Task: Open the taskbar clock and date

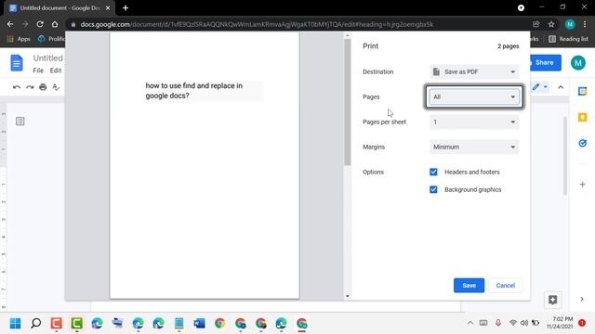Action: coord(560,323)
